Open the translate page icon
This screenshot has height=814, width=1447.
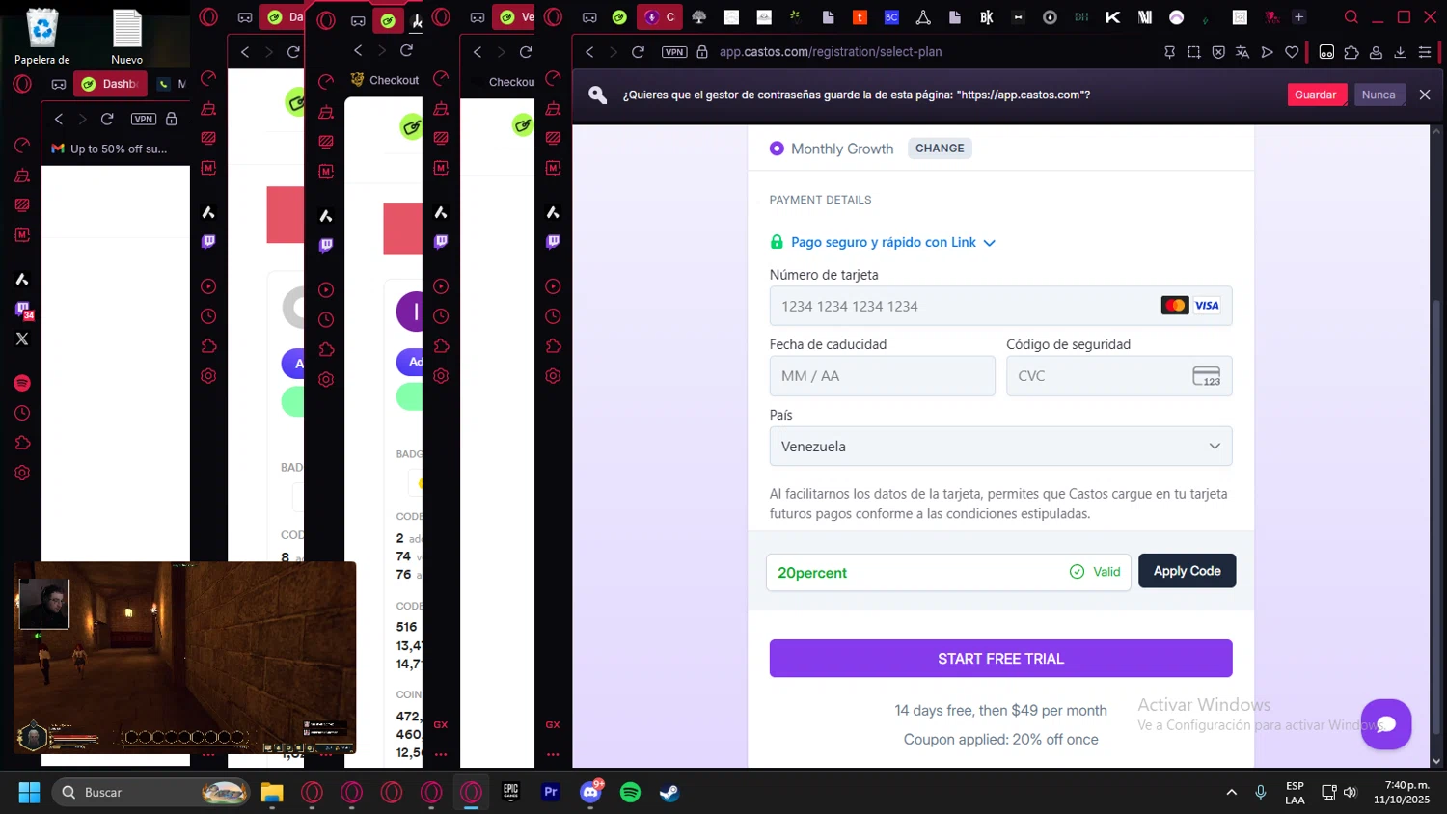[1242, 52]
